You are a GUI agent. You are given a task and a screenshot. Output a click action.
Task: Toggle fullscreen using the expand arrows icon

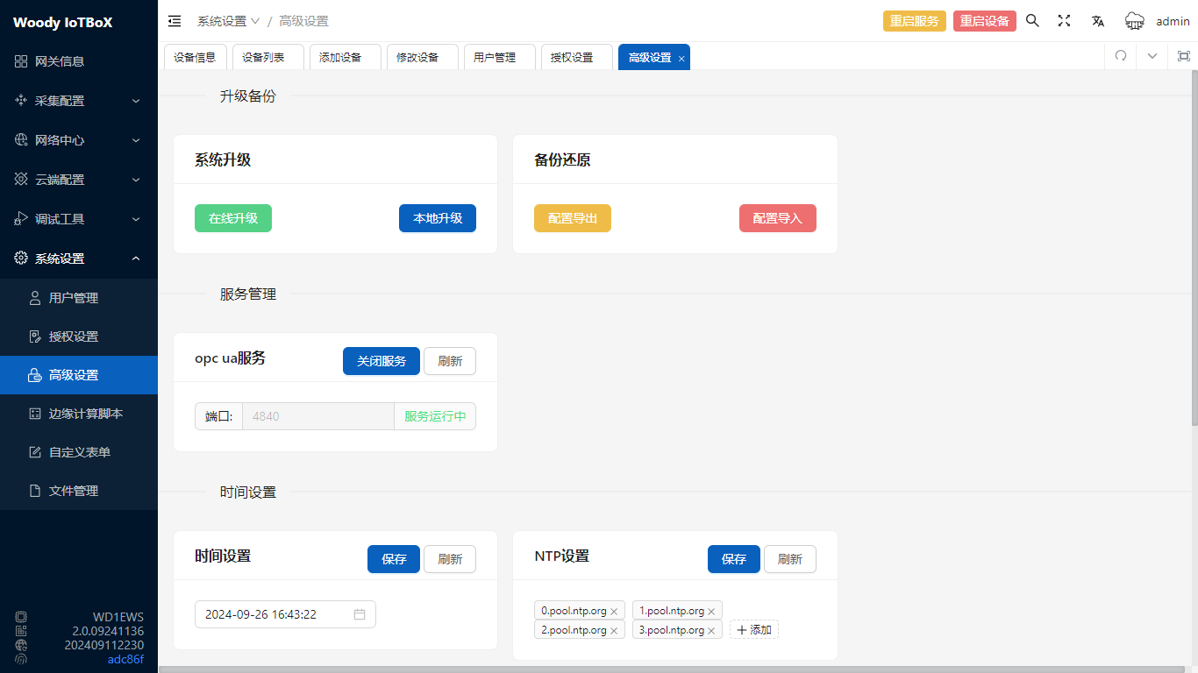1064,21
